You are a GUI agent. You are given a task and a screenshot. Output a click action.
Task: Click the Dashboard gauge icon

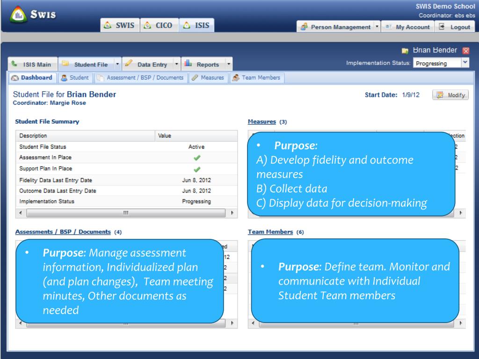coord(15,78)
